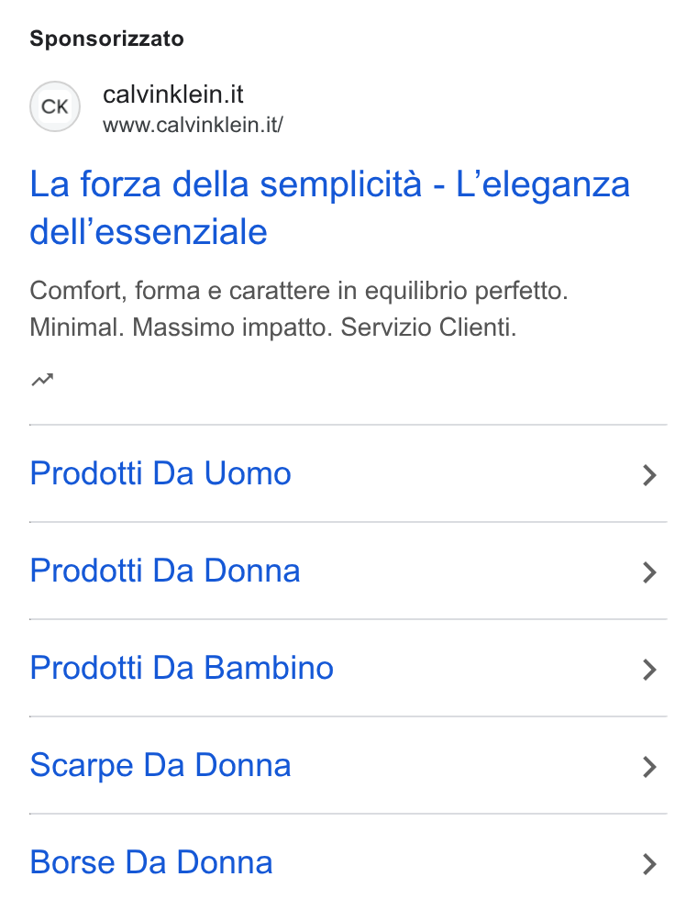Select the Borse Da Donna link
The height and width of the screenshot is (910, 697).
tap(151, 861)
